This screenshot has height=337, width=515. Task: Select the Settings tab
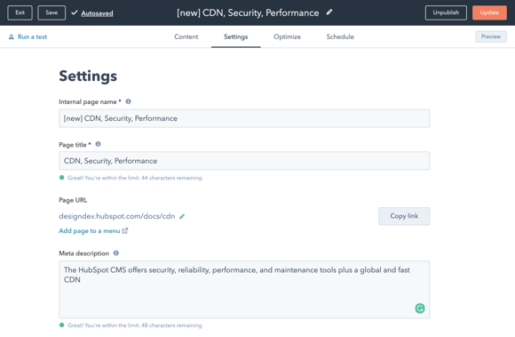click(x=236, y=36)
